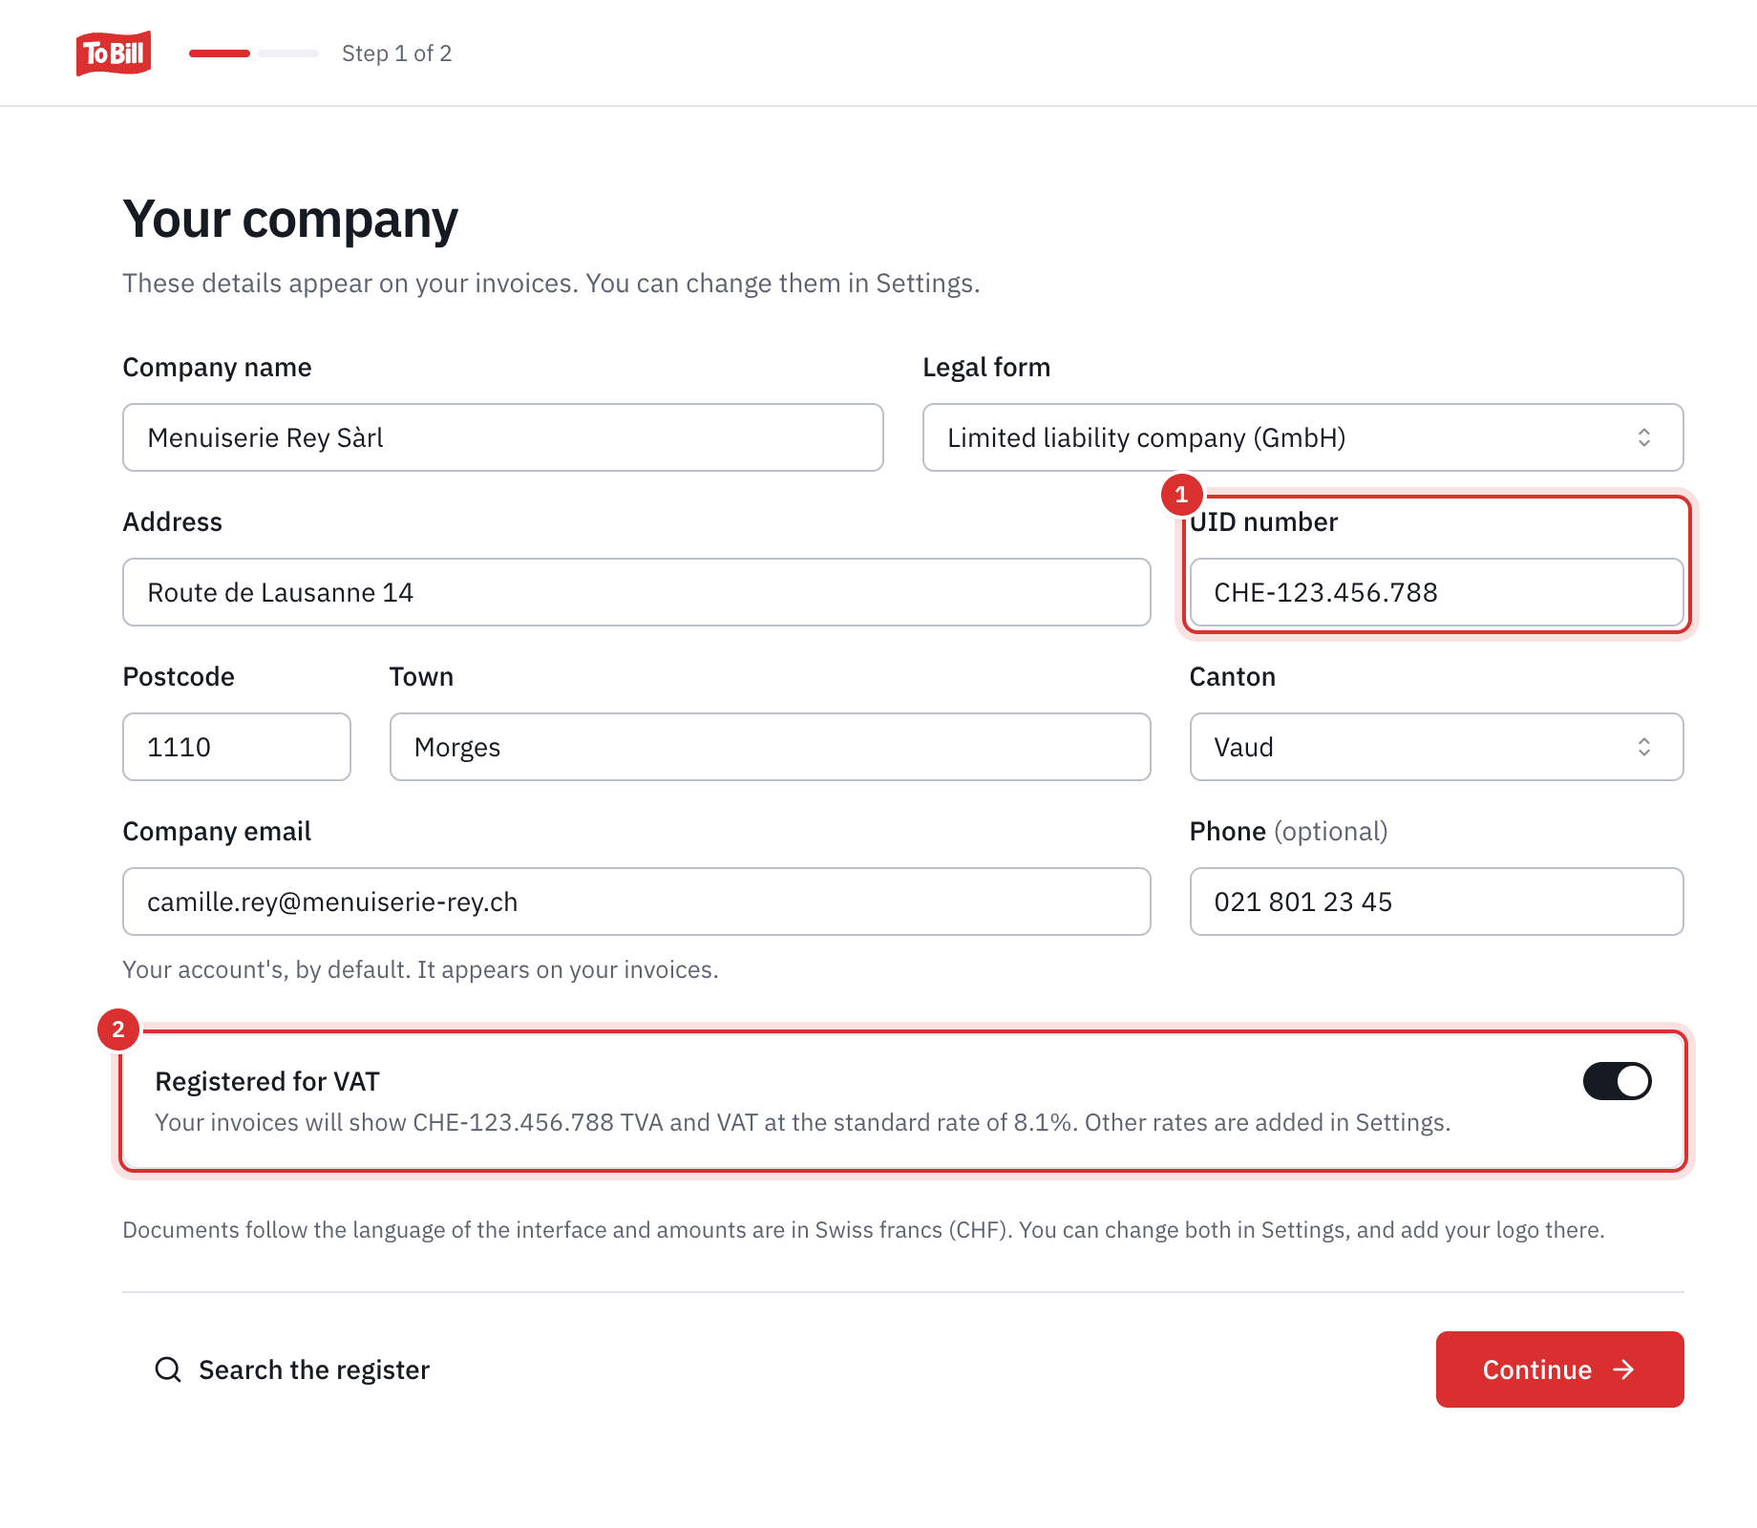The image size is (1757, 1528).
Task: Click the Registered for VAT label
Action: (x=267, y=1081)
